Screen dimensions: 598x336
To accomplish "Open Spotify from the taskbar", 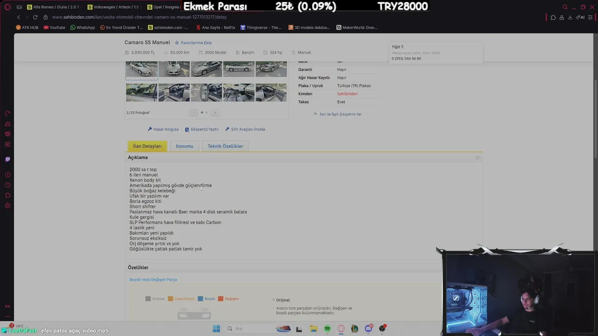I will coord(327,329).
